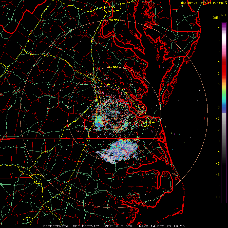Screen dimensions: 228x228
Task: Click the 0 value on color scale
Action: (219, 107)
